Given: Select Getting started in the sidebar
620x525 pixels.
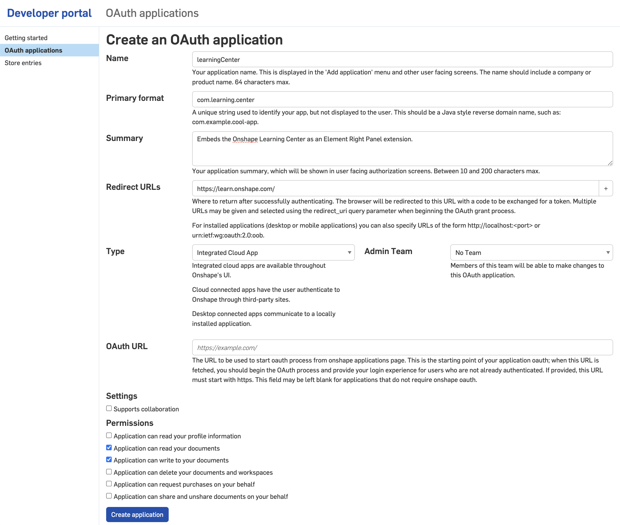Looking at the screenshot, I should (26, 37).
